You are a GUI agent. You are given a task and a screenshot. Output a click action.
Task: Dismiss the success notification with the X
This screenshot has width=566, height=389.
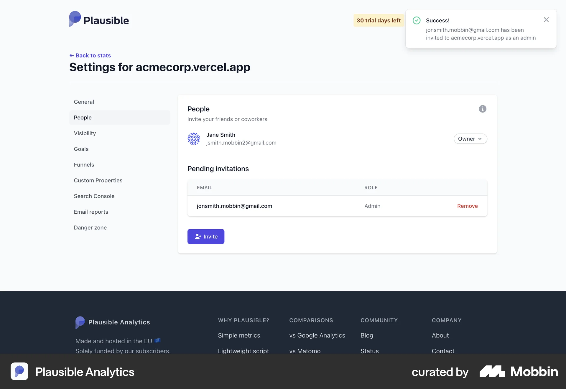point(546,19)
